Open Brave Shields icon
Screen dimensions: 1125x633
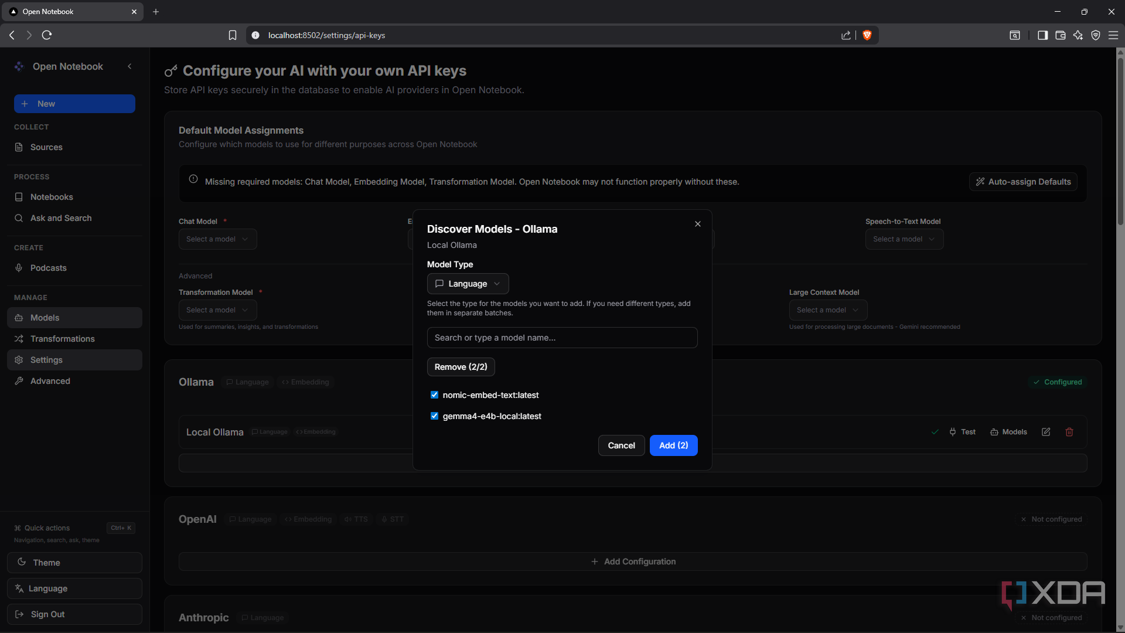tap(867, 35)
